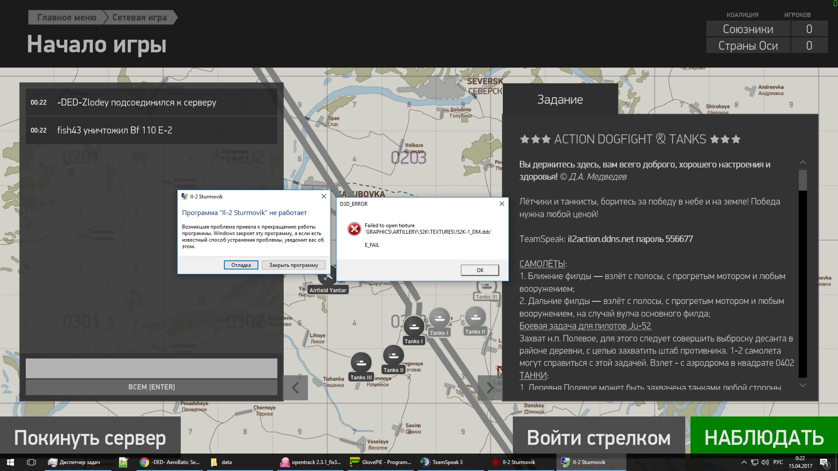Open the Задание tab

[560, 99]
